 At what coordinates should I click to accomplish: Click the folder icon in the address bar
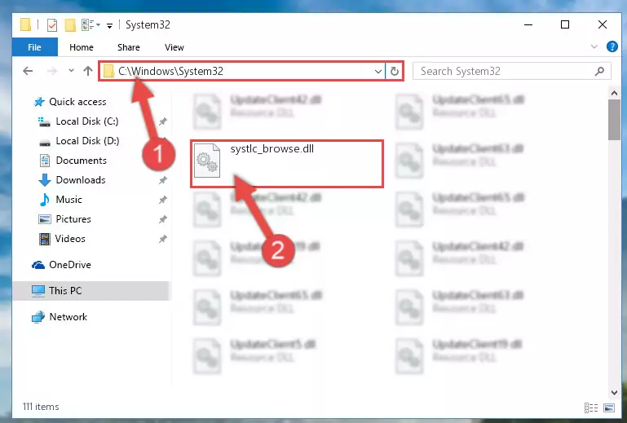pos(108,71)
